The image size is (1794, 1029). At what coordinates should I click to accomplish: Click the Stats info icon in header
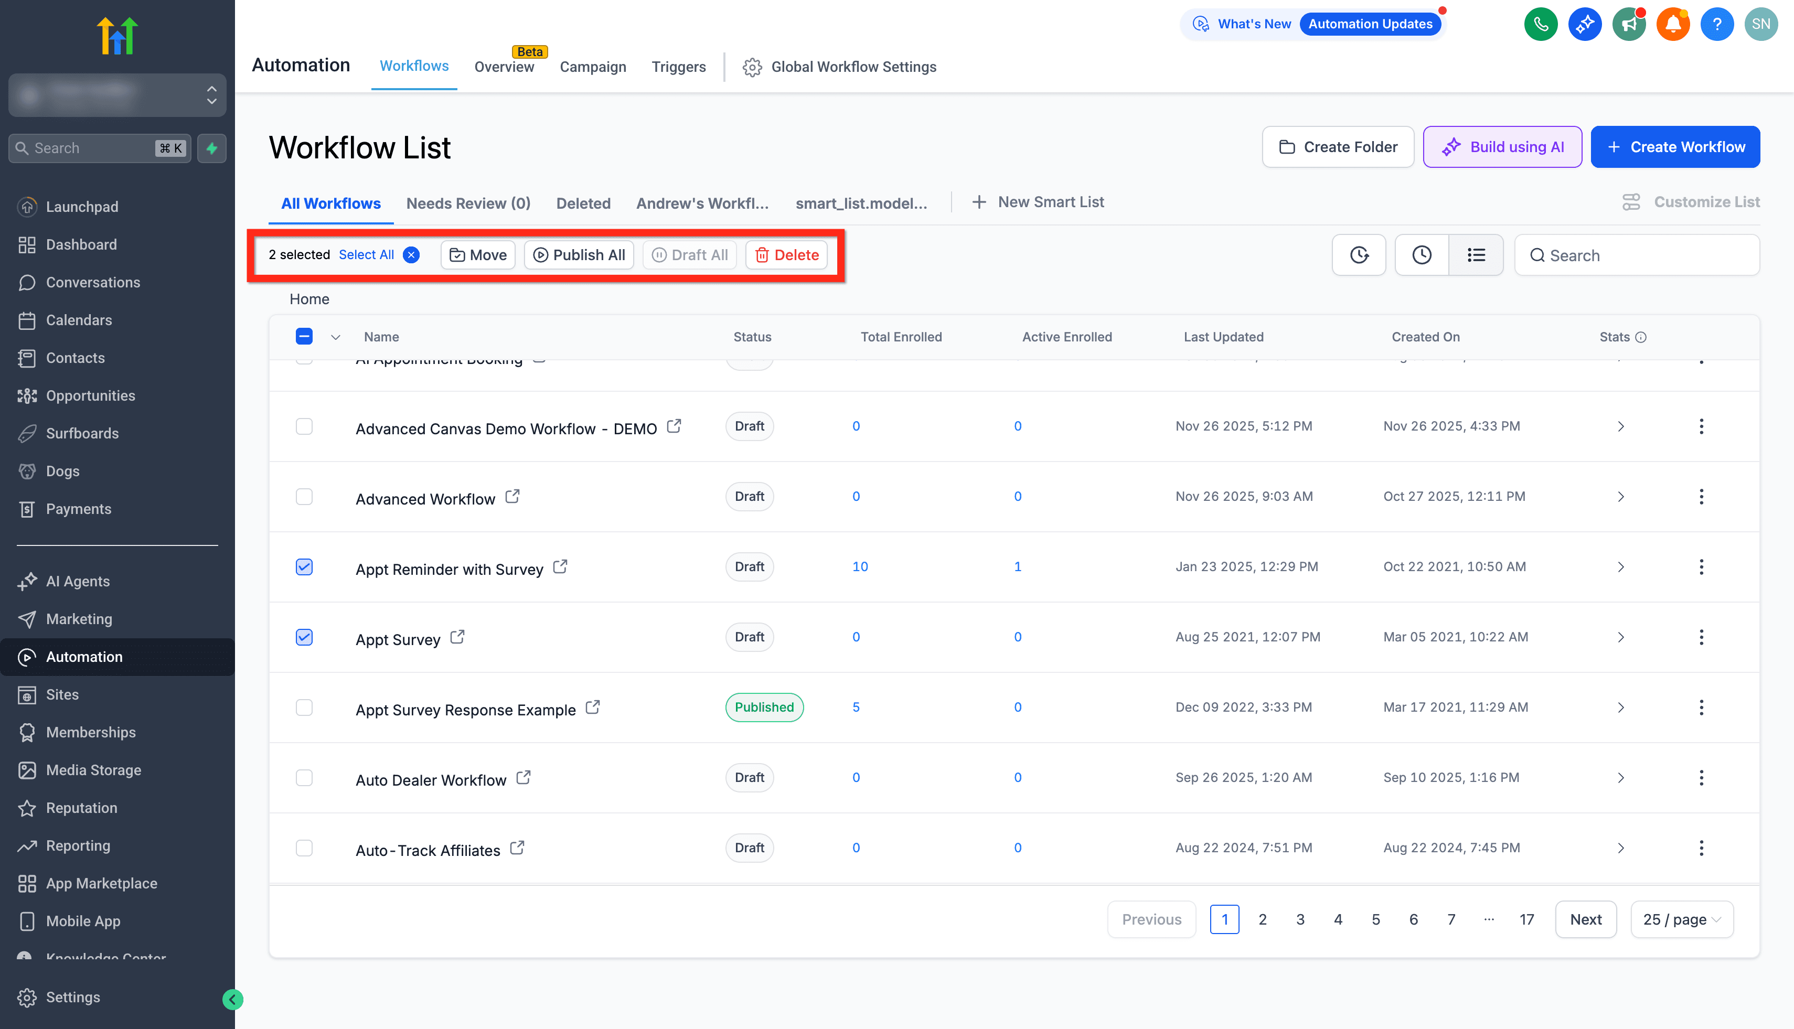point(1641,337)
